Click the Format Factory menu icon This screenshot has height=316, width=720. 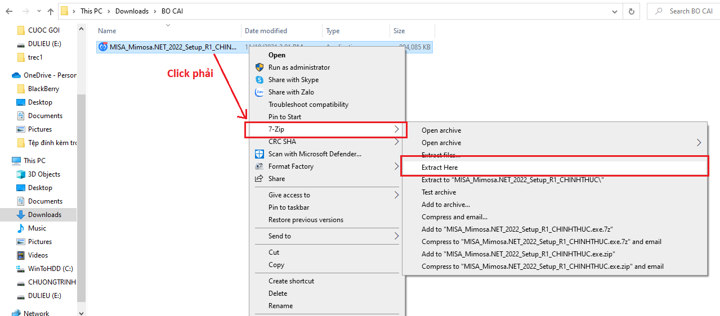[x=260, y=166]
